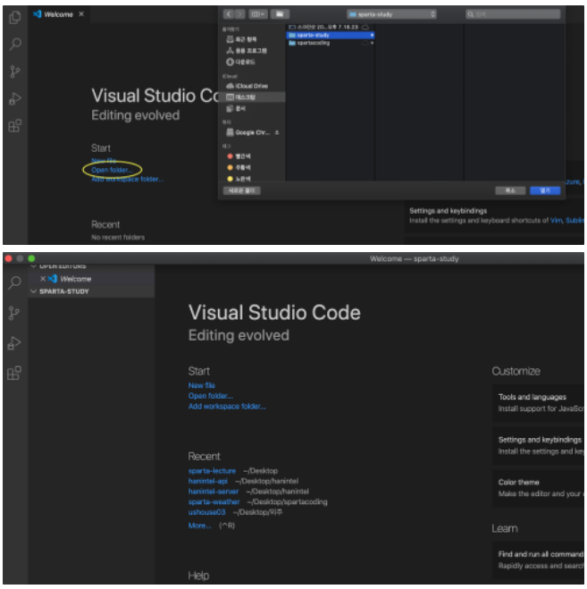Open recent folder hanintel-server
Viewport: 587px width, 589px height.
[213, 492]
